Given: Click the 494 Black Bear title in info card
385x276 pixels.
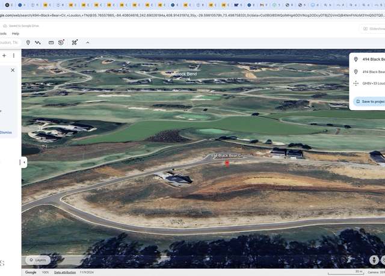Looking at the screenshot, I should coord(374,60).
